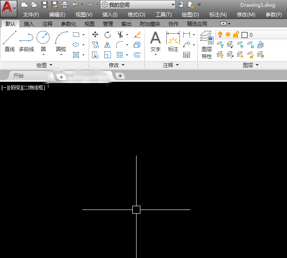
Task: Click the layer Freeze snowflake tool icon
Action: coord(240,45)
